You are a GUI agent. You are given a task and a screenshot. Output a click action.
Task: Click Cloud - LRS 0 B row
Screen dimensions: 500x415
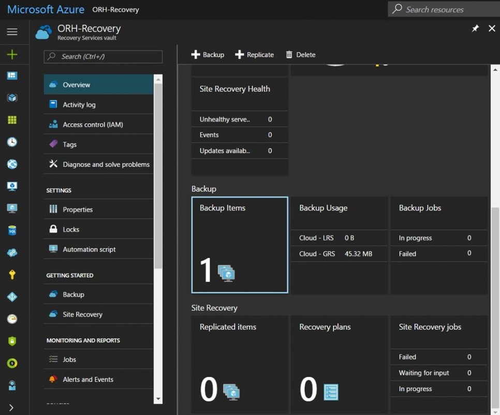click(340, 238)
